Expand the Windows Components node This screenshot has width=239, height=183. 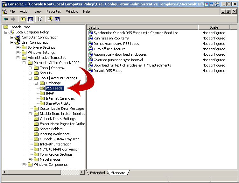click(x=24, y=165)
